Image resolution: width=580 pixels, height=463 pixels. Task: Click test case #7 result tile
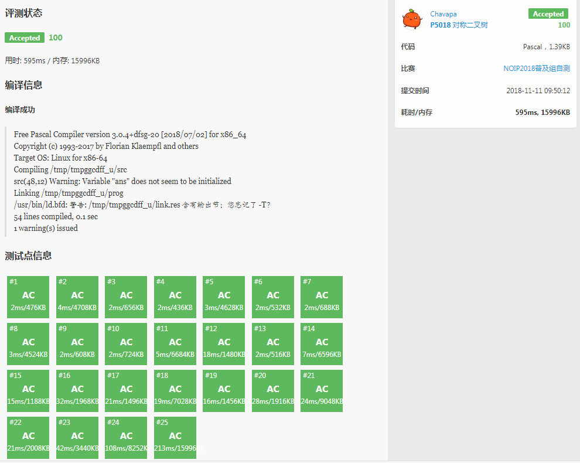point(322,297)
